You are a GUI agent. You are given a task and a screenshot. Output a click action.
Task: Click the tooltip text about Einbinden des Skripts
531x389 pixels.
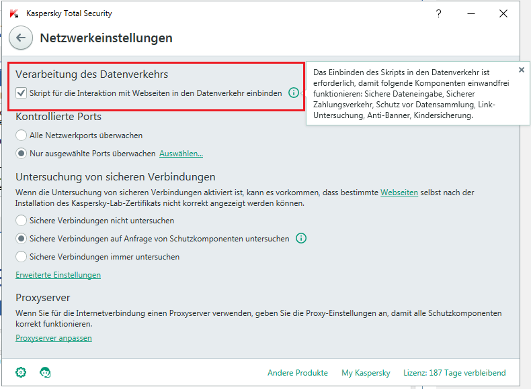[411, 94]
